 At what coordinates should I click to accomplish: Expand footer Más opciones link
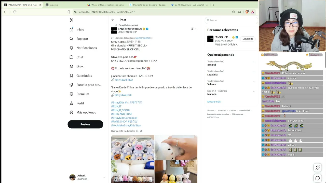click(238, 114)
